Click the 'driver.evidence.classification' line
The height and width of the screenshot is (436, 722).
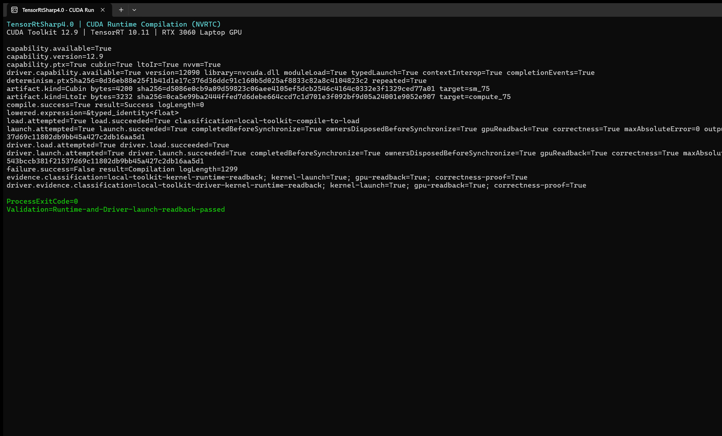click(297, 185)
